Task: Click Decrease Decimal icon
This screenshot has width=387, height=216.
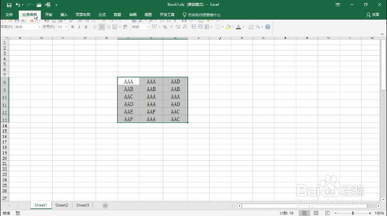Action: (x=185, y=27)
